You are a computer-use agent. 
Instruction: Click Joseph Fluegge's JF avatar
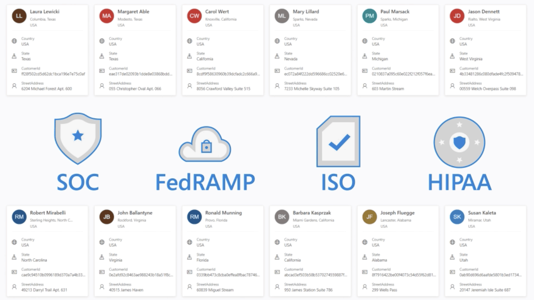pos(369,217)
